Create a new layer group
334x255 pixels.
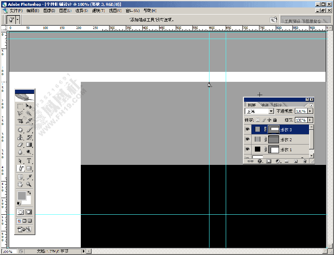point(287,161)
